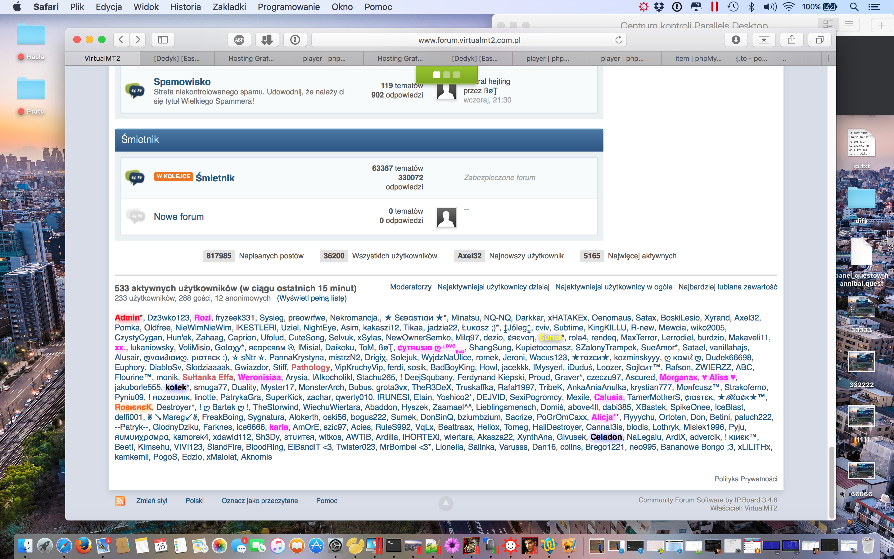Click plus button in Parallels control window
The height and width of the screenshot is (559, 894).
click(881, 25)
